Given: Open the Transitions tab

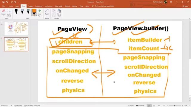Looking at the screenshot, I should (x=38, y=6).
